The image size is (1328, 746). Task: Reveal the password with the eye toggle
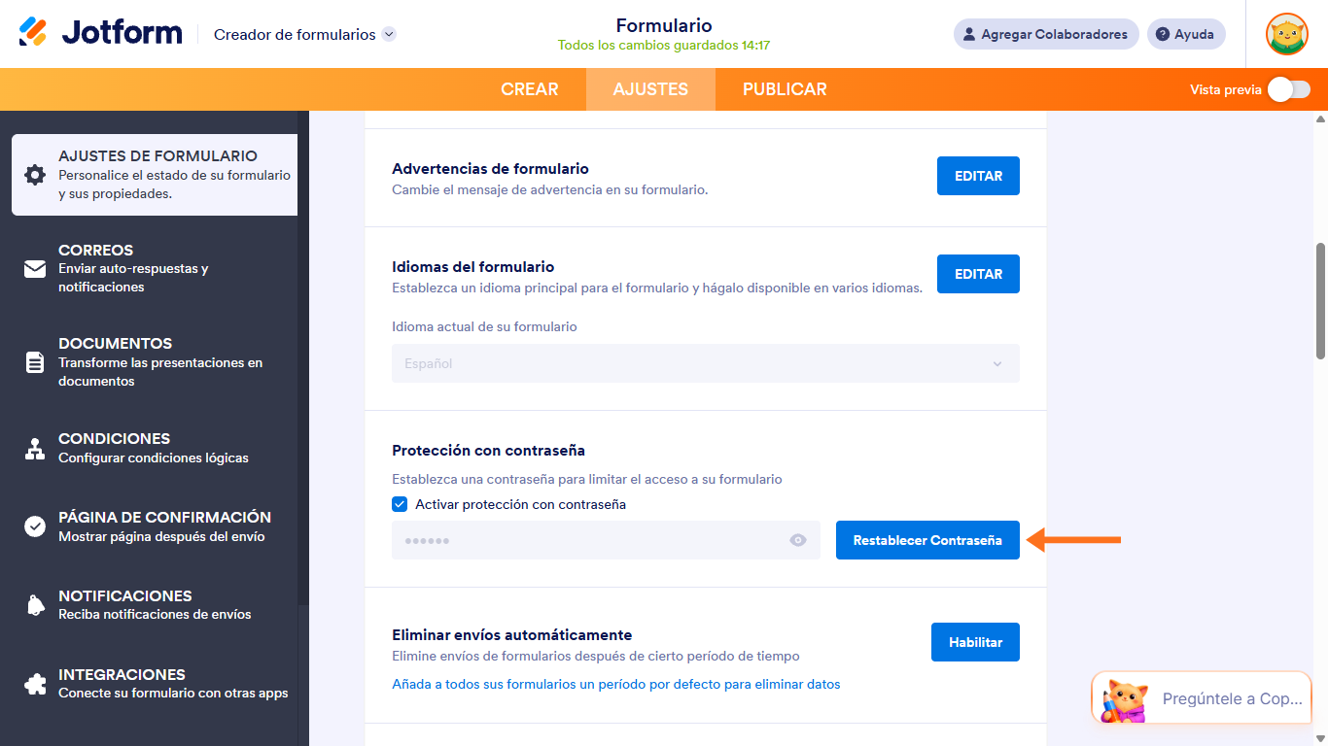(798, 540)
